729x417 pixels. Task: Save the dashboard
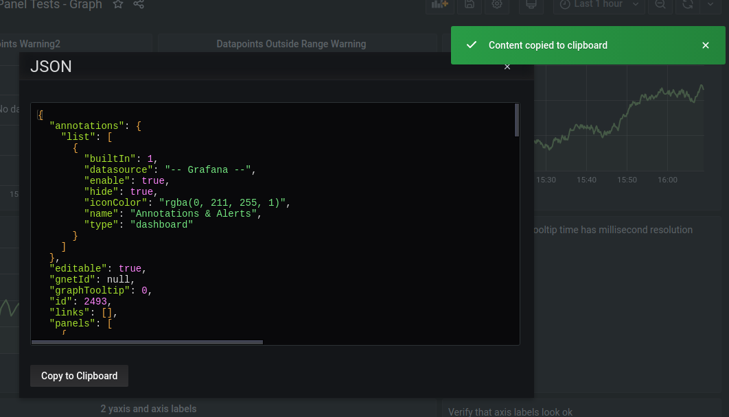click(x=469, y=6)
